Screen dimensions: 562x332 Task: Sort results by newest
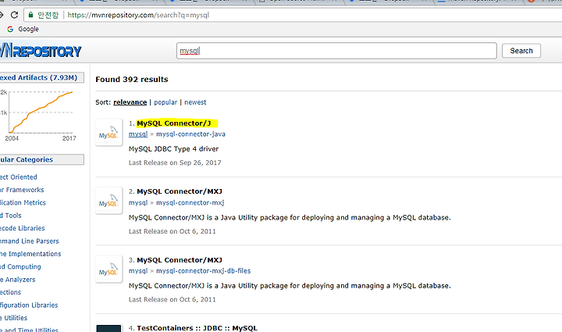coord(195,102)
